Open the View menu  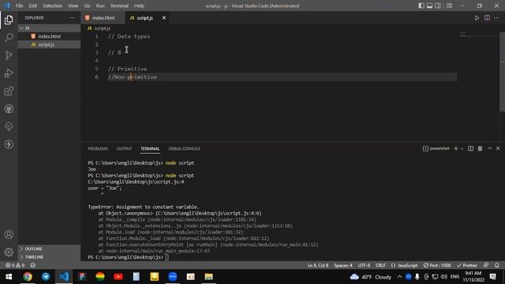coord(73,6)
